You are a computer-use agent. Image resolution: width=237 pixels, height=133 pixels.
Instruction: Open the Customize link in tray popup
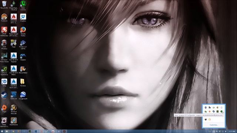point(214,125)
